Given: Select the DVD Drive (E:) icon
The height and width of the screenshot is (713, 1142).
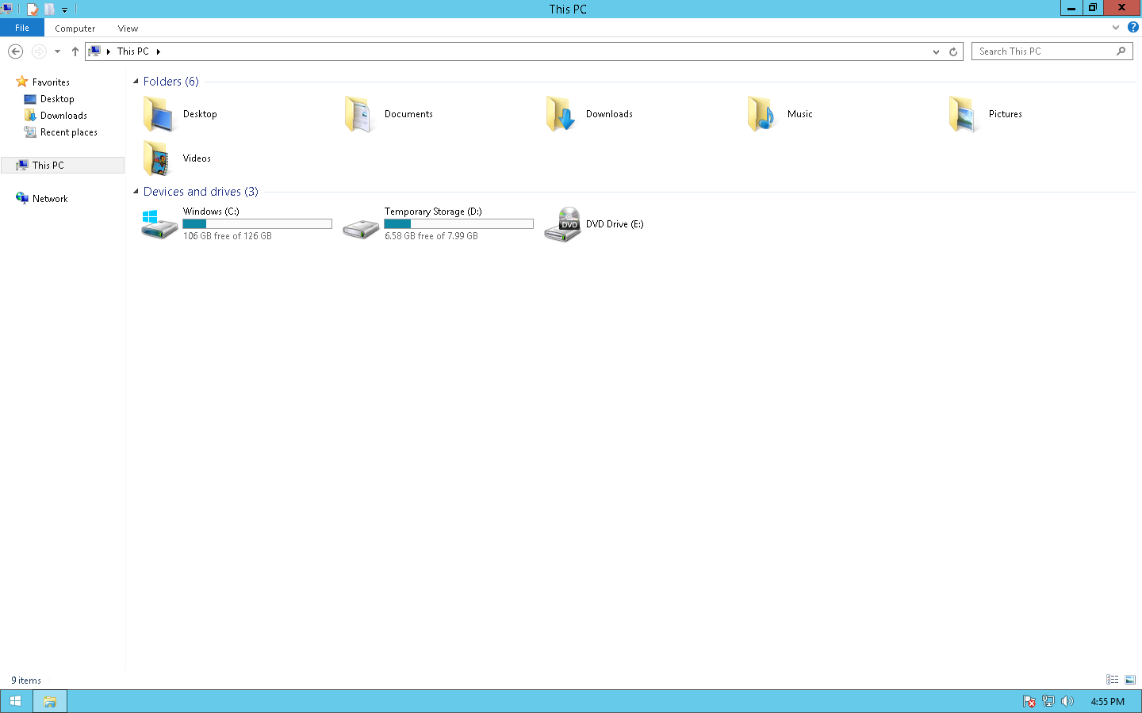Looking at the screenshot, I should click(562, 224).
